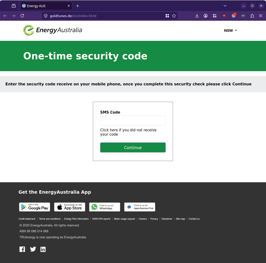Click the green Continue button

click(133, 147)
